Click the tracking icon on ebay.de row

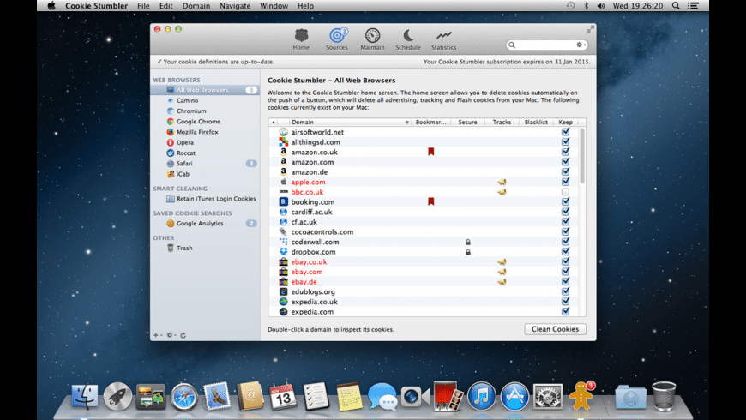(502, 282)
